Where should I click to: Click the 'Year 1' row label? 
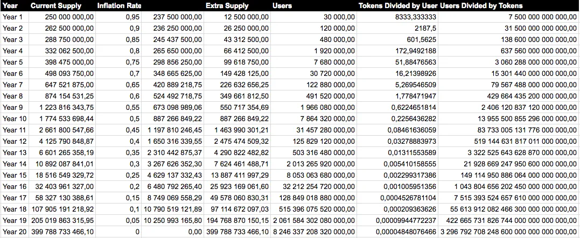click(15, 17)
